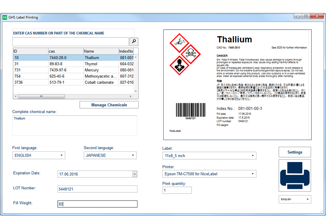
Task: Select the Cobalt carbonate row
Action: click(x=73, y=82)
